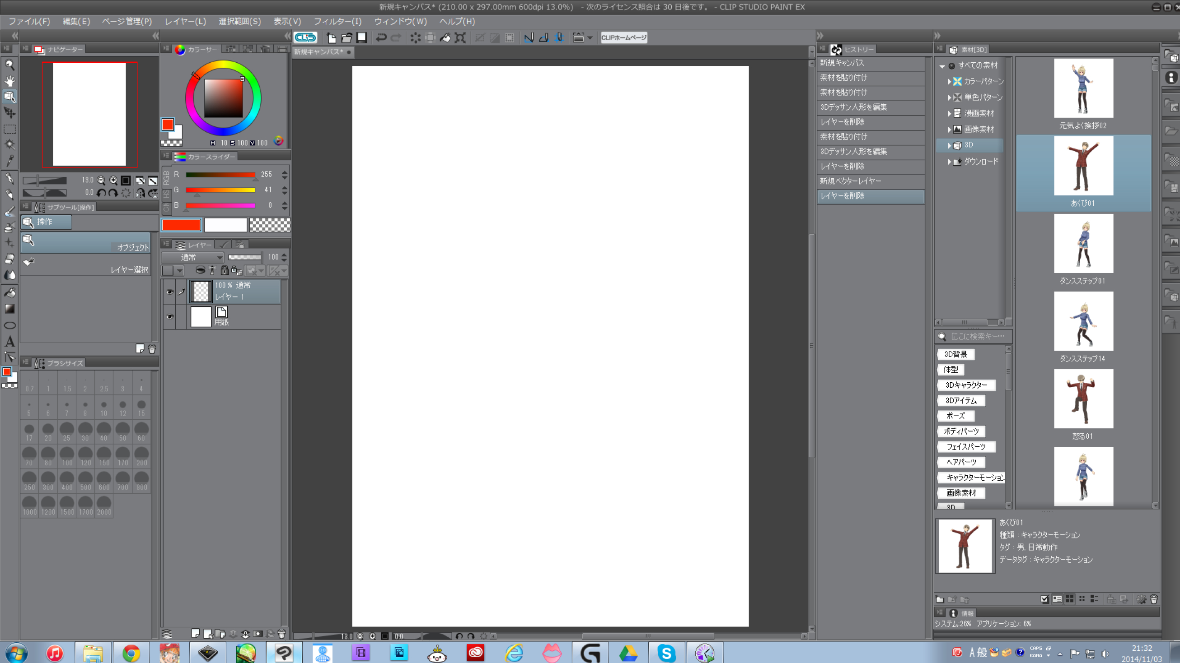The image size is (1180, 663).
Task: Click the New document toolbar icon
Action: [x=331, y=37]
